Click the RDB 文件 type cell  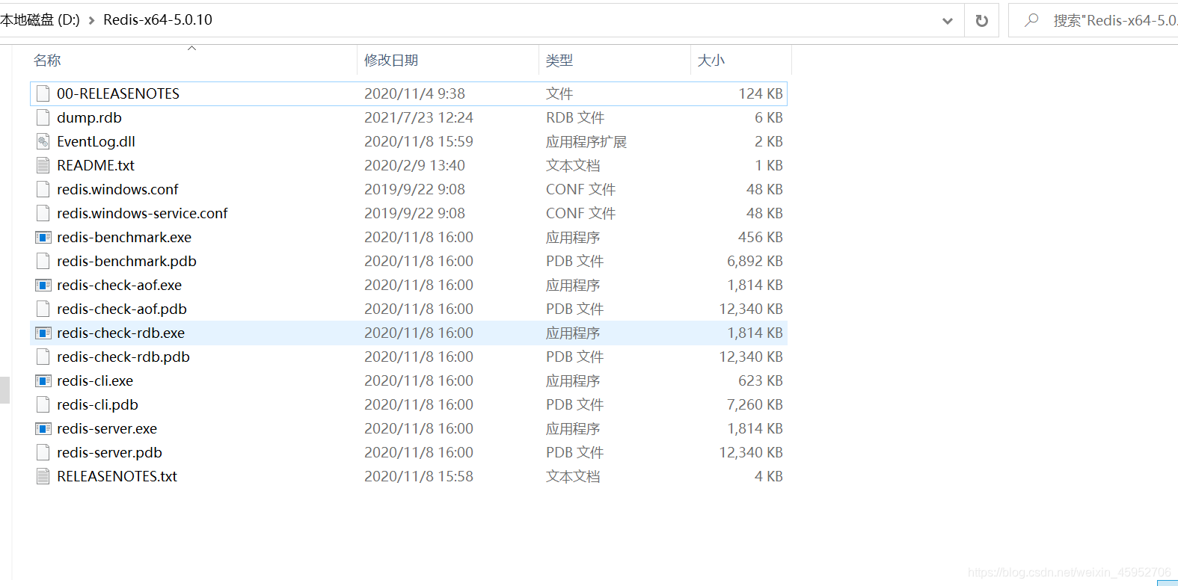coord(575,117)
